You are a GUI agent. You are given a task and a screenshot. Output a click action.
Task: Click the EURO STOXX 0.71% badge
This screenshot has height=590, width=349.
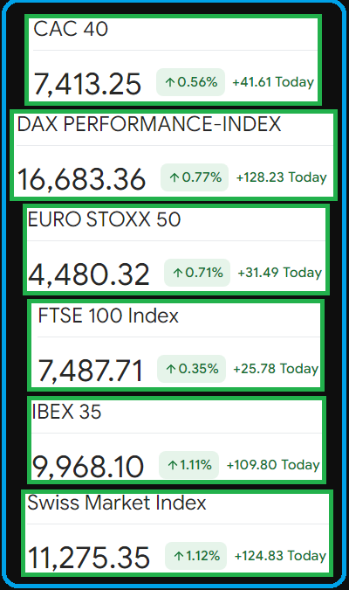[197, 273]
